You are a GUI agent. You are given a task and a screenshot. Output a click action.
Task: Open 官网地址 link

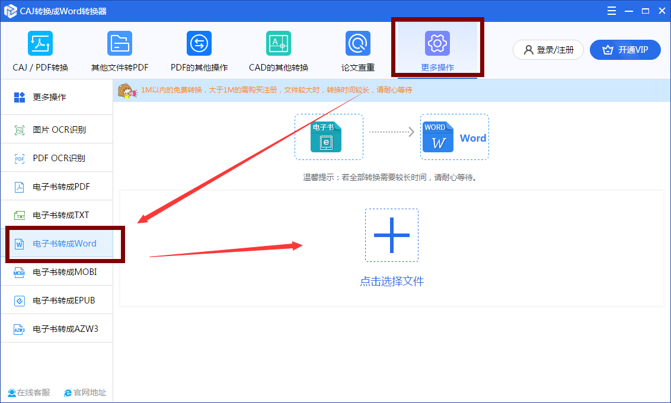click(85, 393)
